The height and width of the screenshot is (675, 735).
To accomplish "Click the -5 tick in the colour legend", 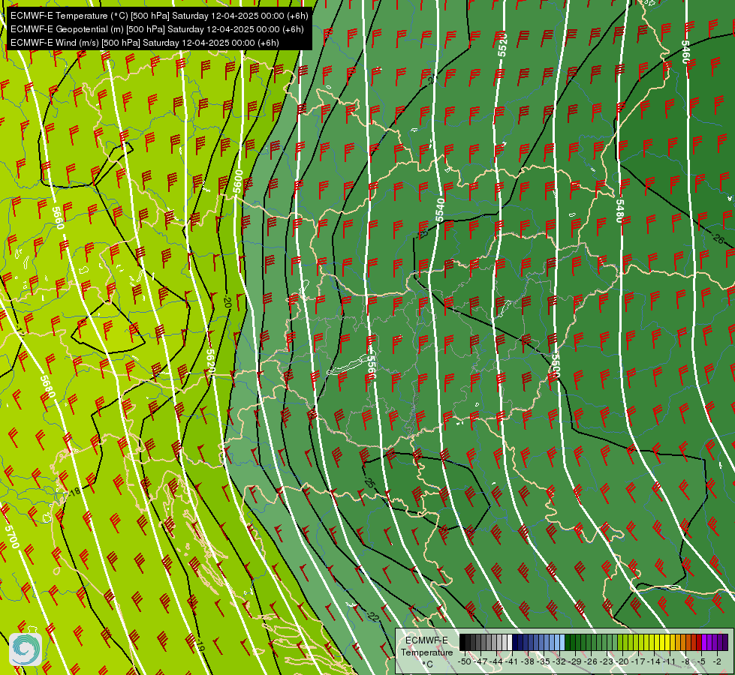I will click(702, 661).
